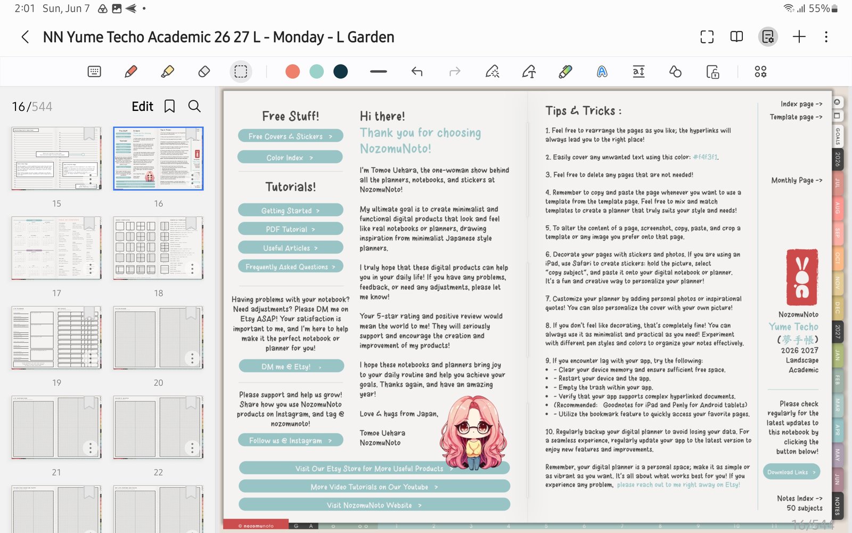Select the Eraser tool
The image size is (852, 533).
point(204,71)
